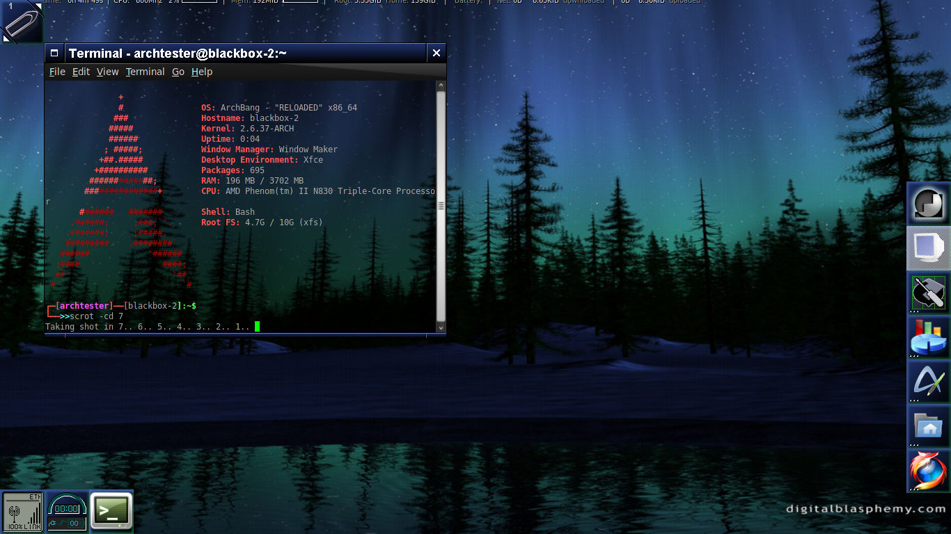Click the 'Window Manager:' label in terminal
The image size is (951, 534).
click(x=237, y=149)
